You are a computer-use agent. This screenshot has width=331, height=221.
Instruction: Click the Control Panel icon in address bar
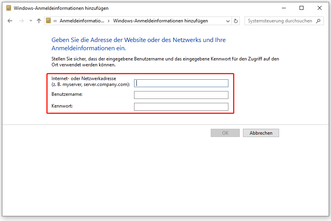48,21
